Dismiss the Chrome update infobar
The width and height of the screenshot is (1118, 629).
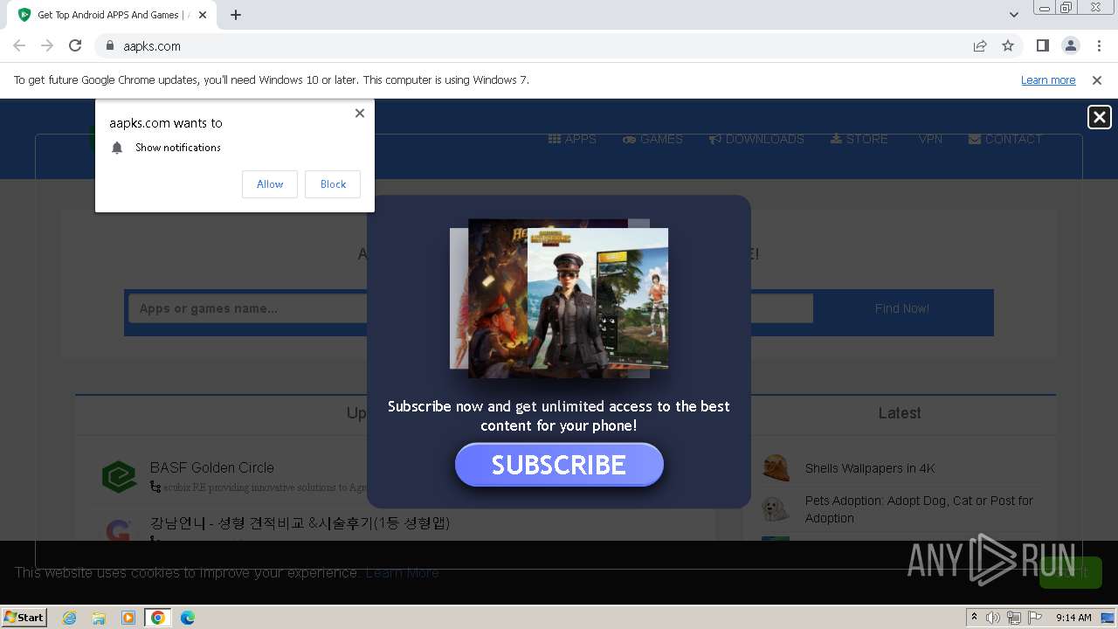pos(1097,79)
